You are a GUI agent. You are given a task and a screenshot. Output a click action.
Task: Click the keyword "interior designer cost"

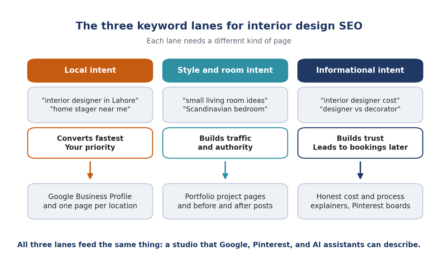point(360,101)
